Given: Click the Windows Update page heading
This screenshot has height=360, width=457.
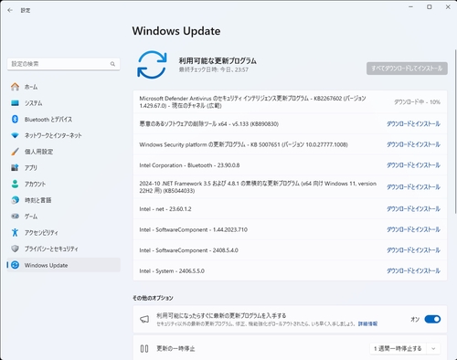Looking at the screenshot, I should (x=176, y=31).
